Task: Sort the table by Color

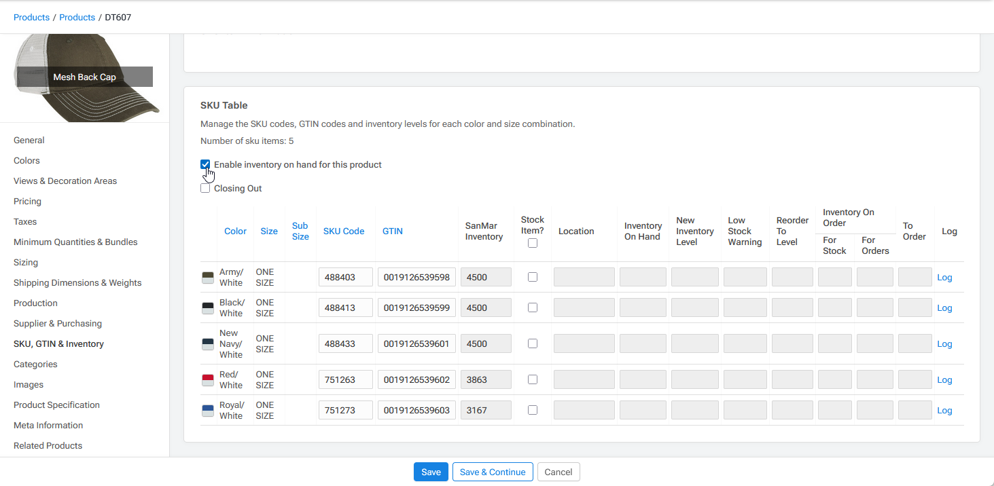Action: 235,231
